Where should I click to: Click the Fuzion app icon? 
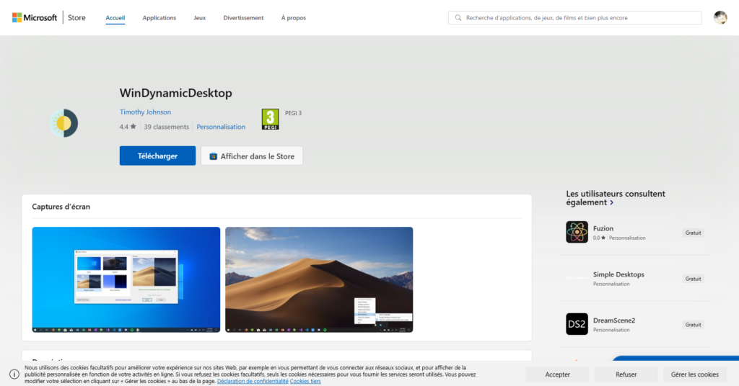pyautogui.click(x=577, y=232)
